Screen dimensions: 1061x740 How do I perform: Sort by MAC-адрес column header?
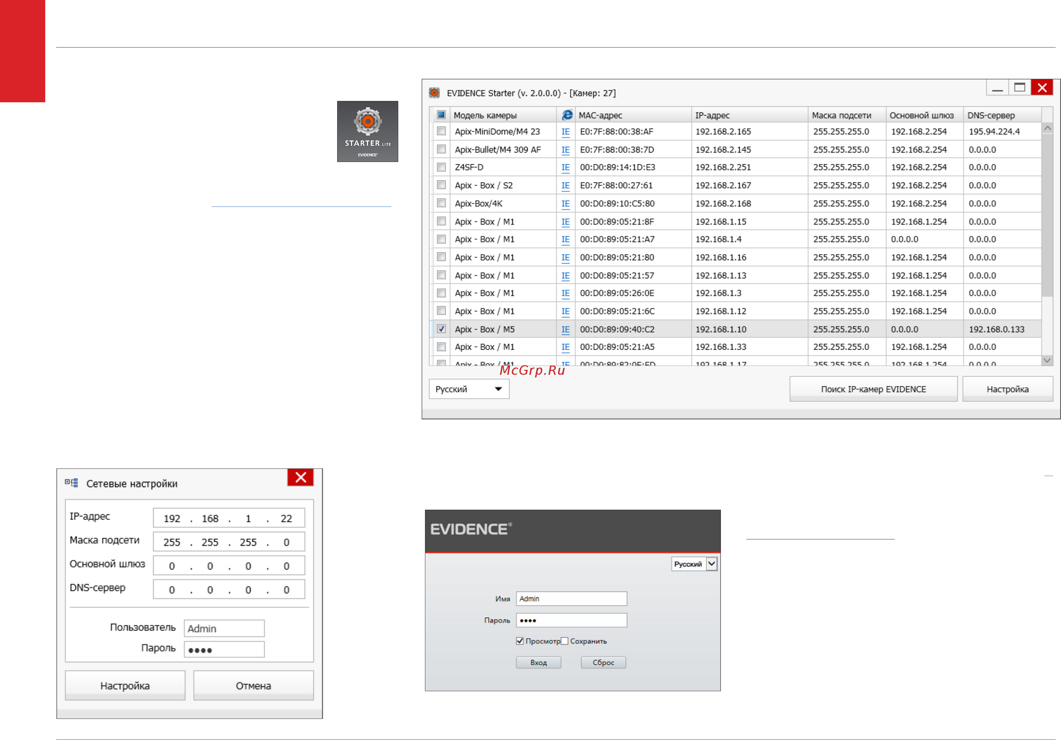(x=633, y=115)
